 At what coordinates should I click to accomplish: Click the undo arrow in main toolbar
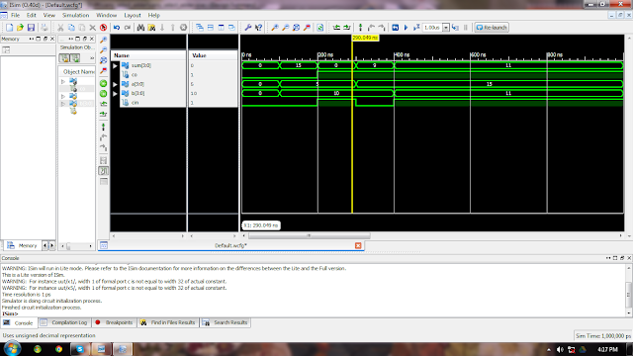[117, 28]
